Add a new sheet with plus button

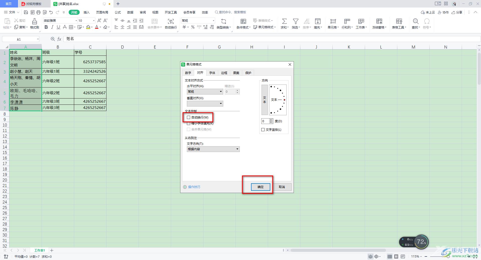[x=52, y=250]
